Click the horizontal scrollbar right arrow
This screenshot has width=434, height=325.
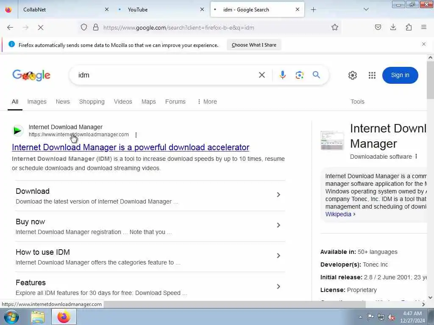click(423, 304)
